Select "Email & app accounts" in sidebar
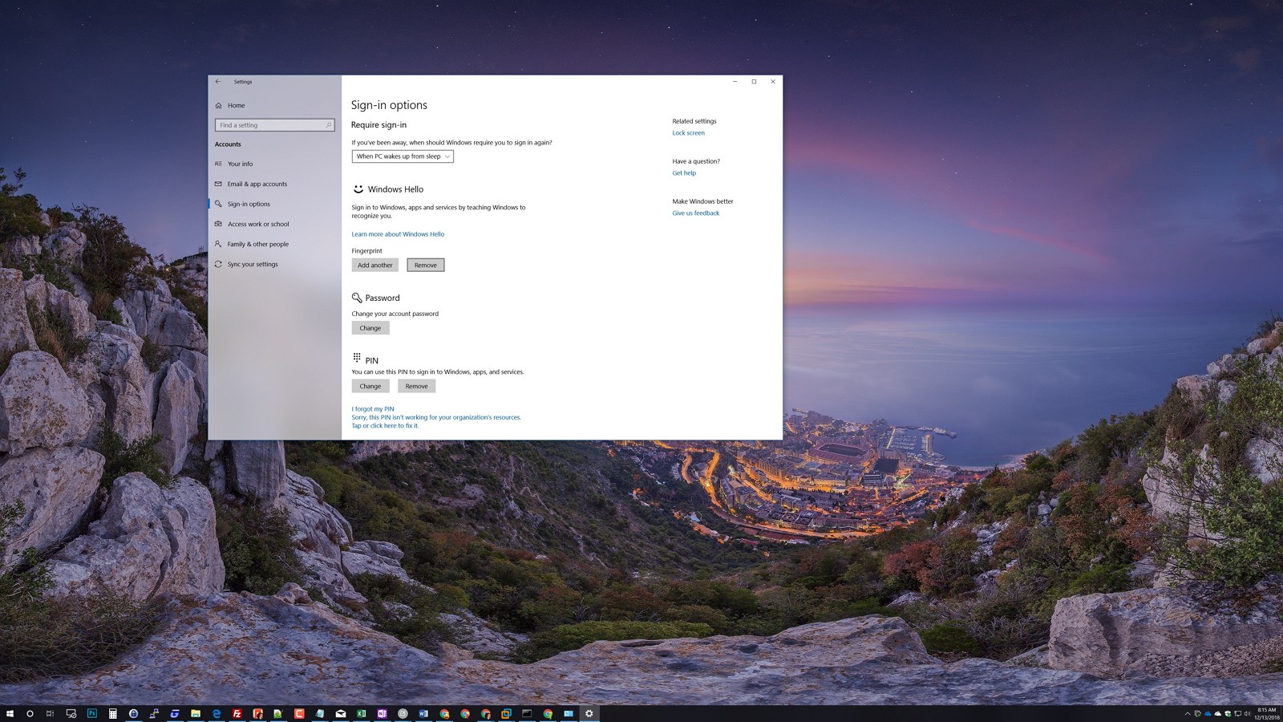1283x722 pixels. (256, 184)
